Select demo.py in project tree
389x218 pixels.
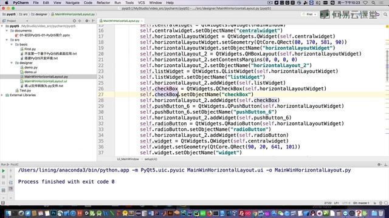pos(31,67)
